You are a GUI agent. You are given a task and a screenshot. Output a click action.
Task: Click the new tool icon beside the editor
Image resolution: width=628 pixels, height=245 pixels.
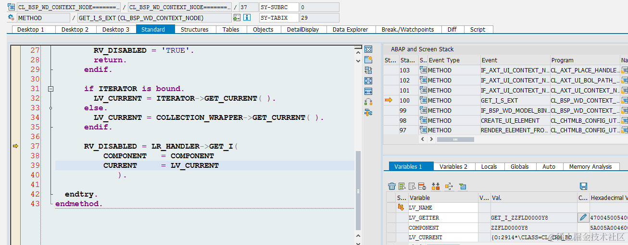(368, 60)
